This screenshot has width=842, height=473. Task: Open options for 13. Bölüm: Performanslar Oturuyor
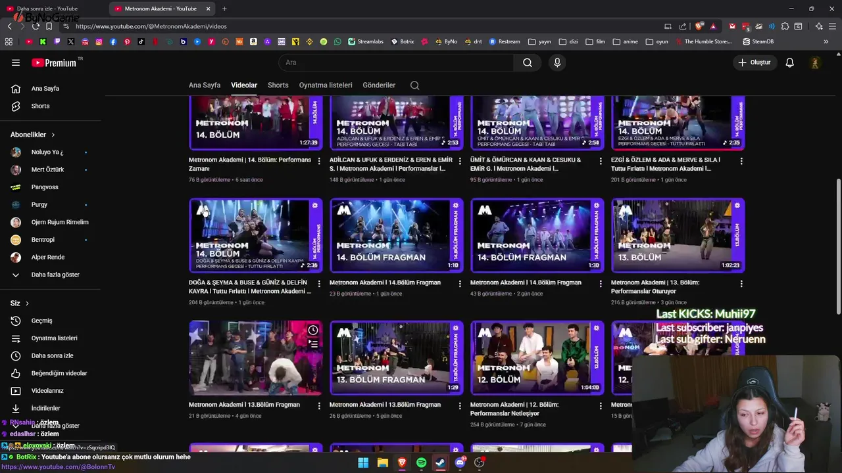(741, 284)
